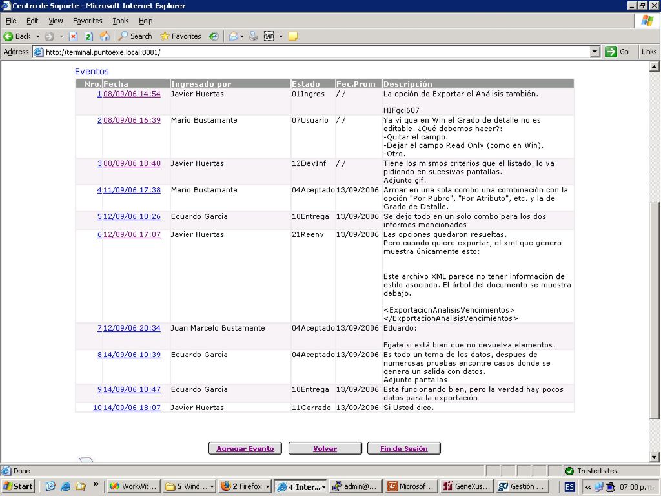
Task: Stop page loading with the Stop icon
Action: point(74,36)
